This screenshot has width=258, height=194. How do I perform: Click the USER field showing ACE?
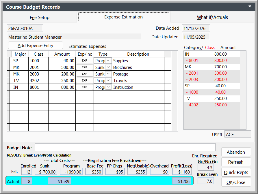pos(238,134)
